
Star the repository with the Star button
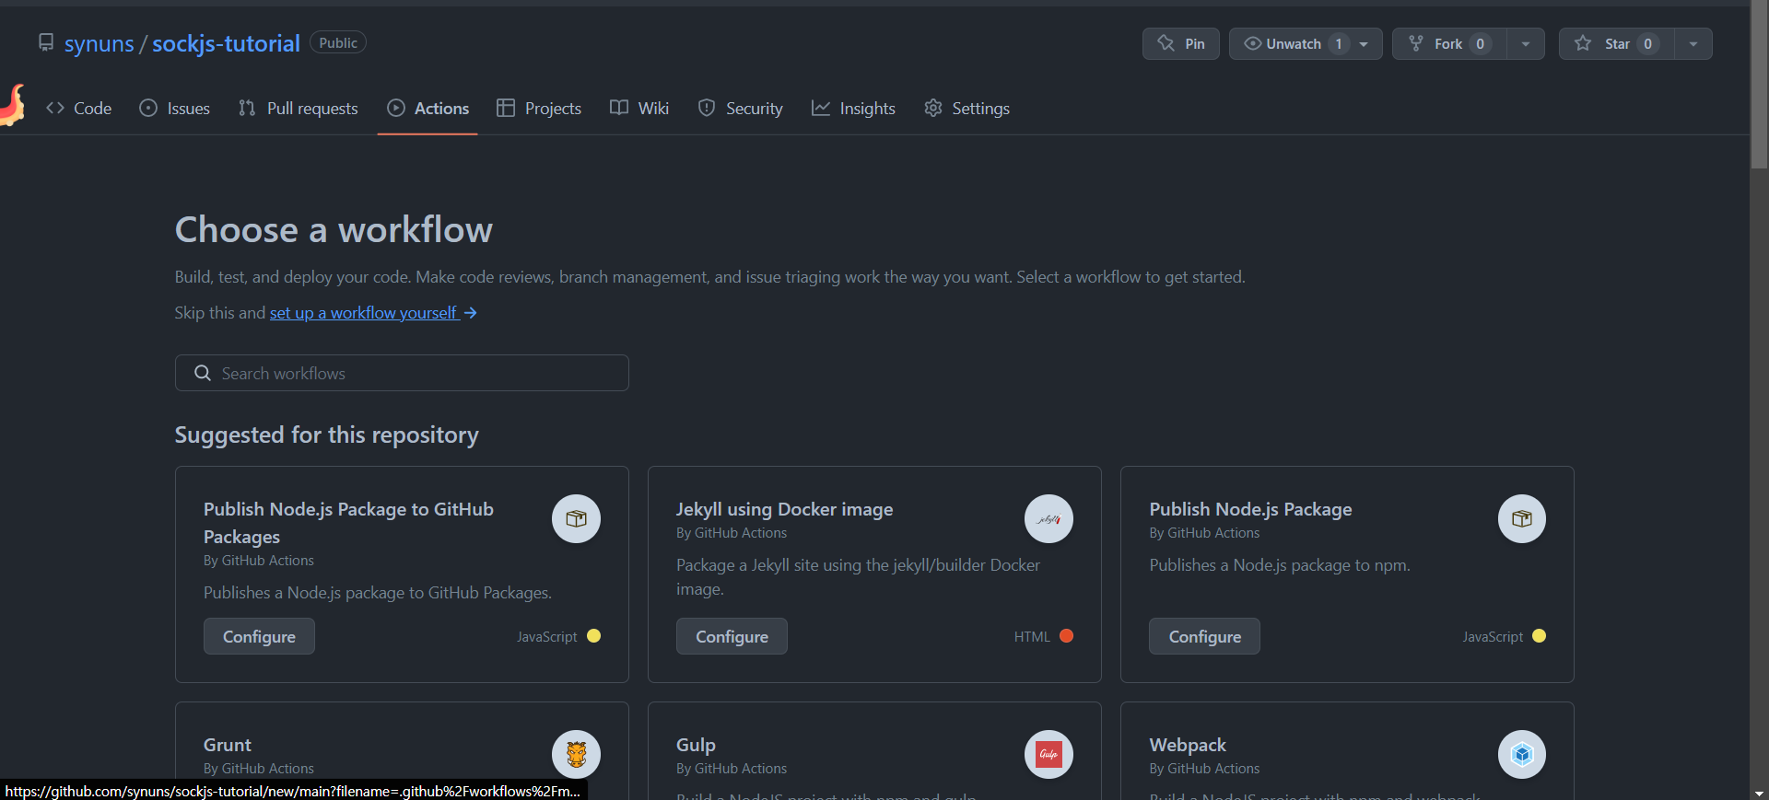coord(1616,43)
